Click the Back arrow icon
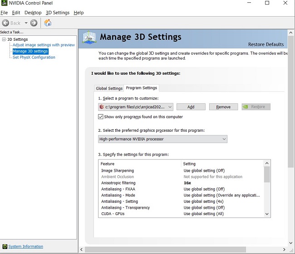Image resolution: width=295 pixels, height=254 pixels. coord(5,23)
